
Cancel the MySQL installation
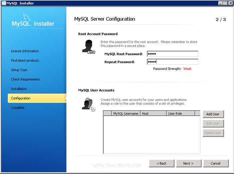[x=215, y=163]
